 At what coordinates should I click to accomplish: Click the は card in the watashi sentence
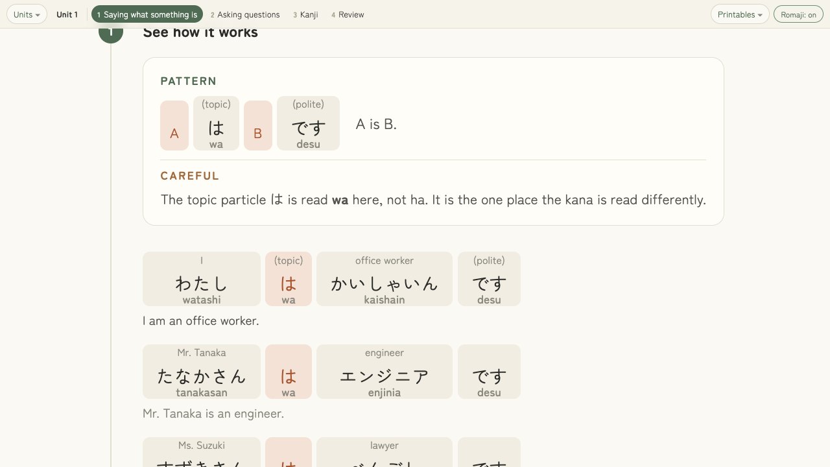click(289, 279)
